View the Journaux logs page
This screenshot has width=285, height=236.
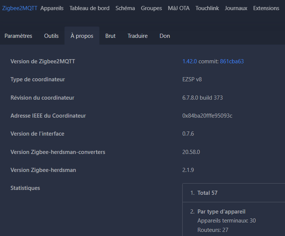coord(236,8)
